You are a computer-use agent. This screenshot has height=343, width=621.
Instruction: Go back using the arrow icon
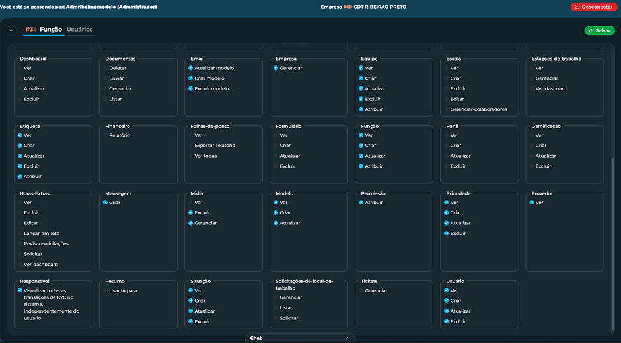coord(11,30)
